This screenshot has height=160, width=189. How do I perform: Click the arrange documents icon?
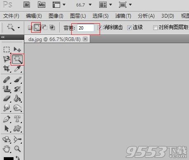[x=103, y=5]
